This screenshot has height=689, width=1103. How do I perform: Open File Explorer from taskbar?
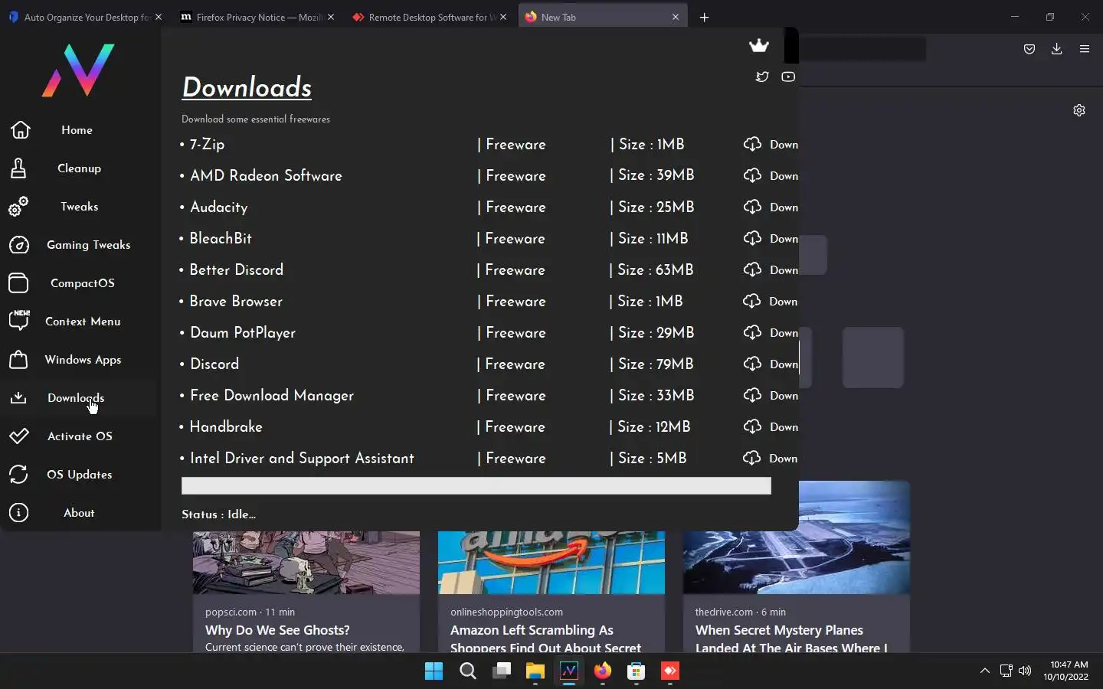535,671
